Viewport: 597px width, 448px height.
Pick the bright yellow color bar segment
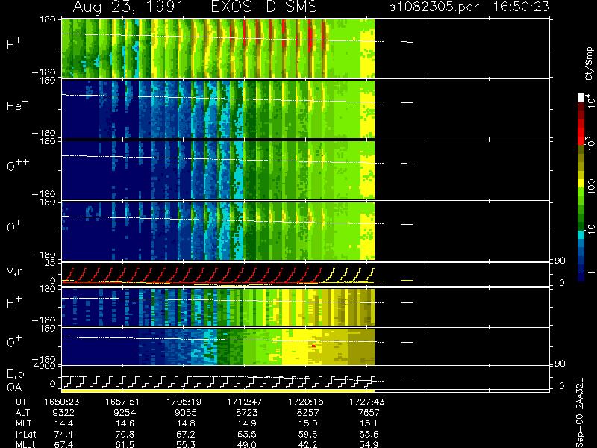point(581,184)
